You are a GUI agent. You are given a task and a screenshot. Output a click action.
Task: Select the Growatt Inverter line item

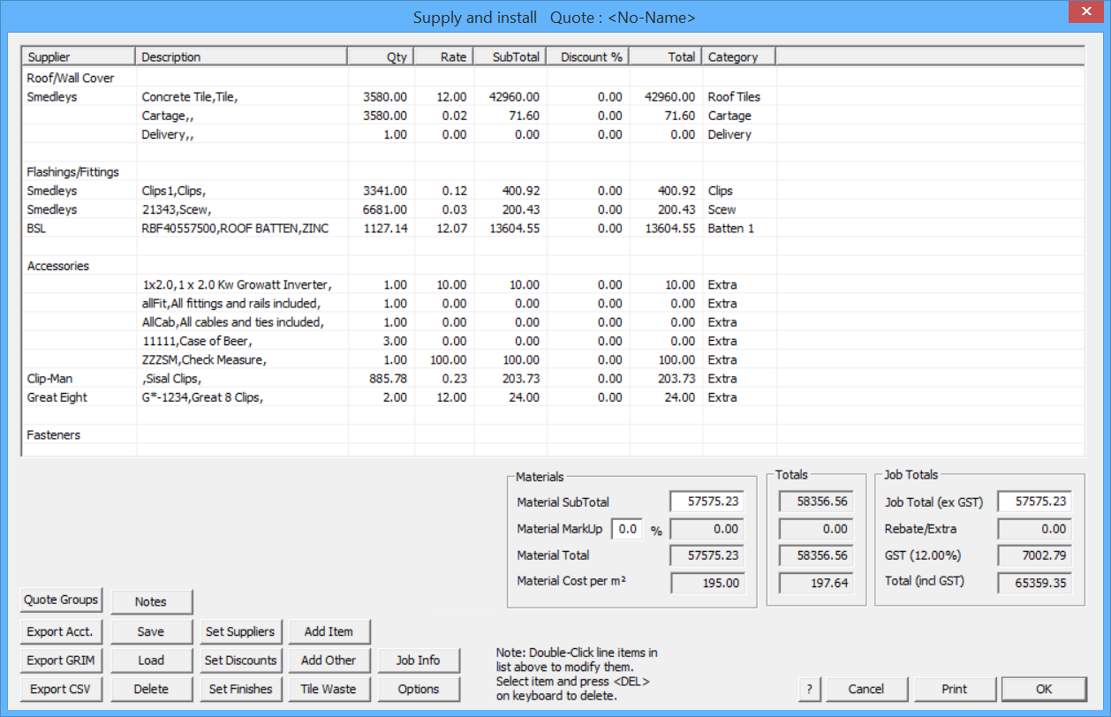(x=553, y=284)
